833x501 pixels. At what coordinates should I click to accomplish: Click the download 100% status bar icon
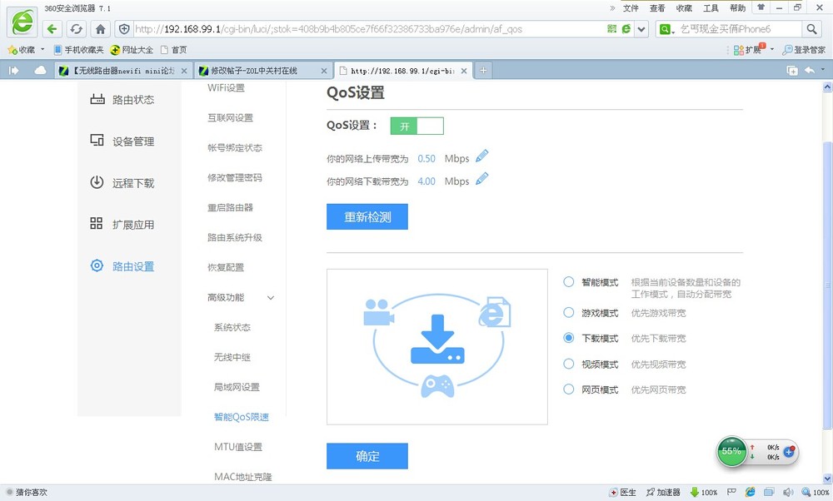pos(704,493)
